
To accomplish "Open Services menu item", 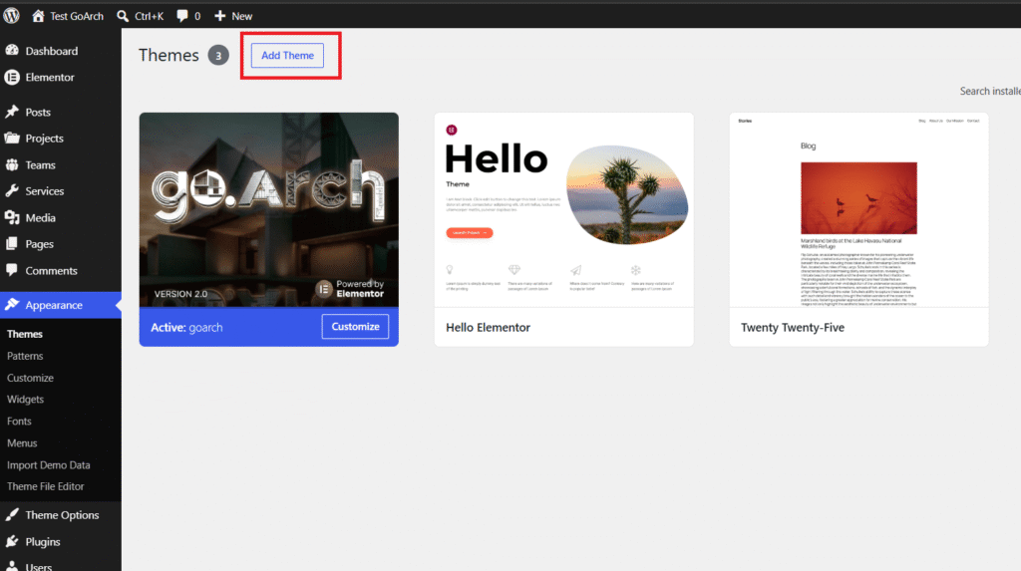I will tap(61, 190).
